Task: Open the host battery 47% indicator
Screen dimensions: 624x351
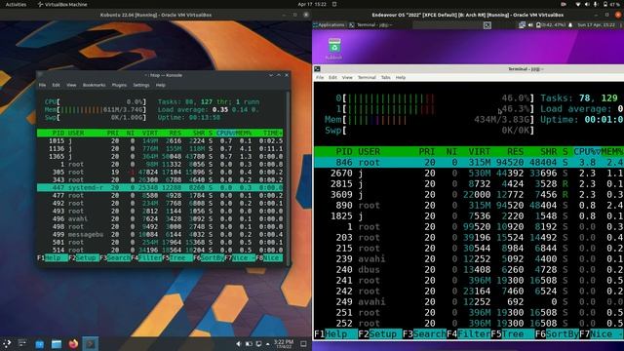Action: click(610, 4)
